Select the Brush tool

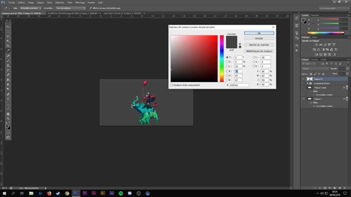point(8,61)
